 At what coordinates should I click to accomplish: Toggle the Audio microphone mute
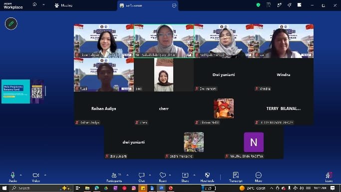(13, 177)
